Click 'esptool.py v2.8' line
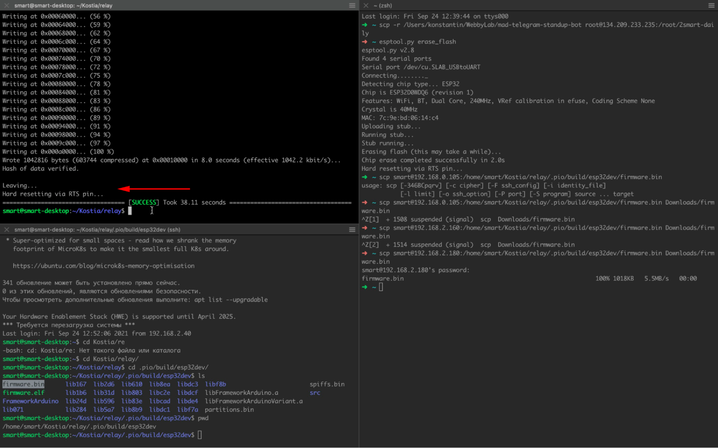 click(x=388, y=50)
